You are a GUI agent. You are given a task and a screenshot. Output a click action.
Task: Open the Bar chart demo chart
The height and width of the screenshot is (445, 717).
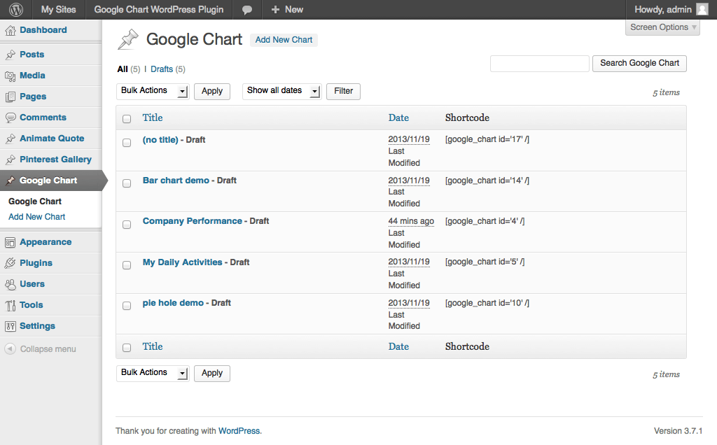[176, 181]
